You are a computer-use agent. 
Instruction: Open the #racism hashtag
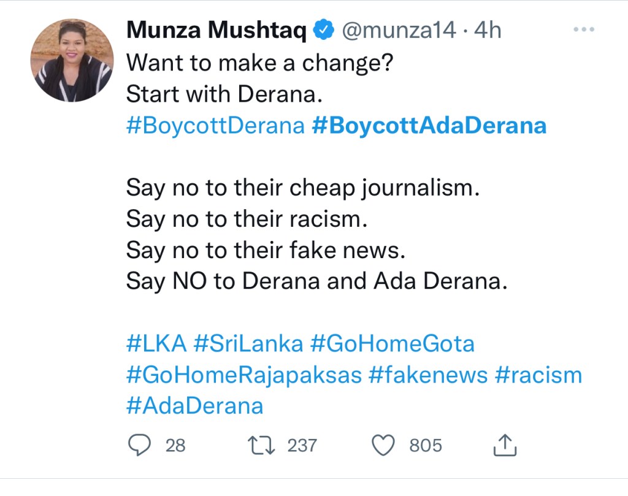538,375
